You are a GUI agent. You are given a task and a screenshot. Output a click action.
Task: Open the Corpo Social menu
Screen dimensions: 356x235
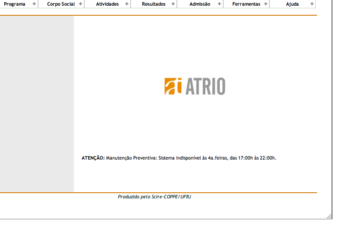[x=61, y=4]
